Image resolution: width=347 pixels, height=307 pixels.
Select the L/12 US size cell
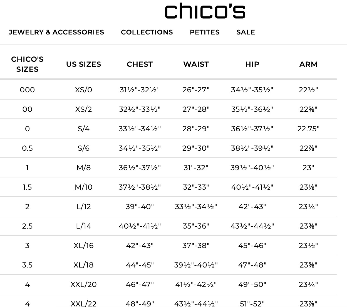[x=83, y=207]
